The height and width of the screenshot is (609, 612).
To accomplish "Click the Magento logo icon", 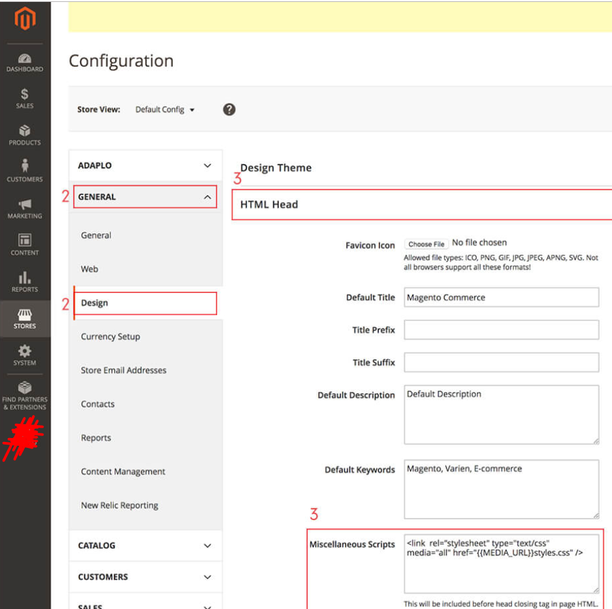I will pos(25,18).
